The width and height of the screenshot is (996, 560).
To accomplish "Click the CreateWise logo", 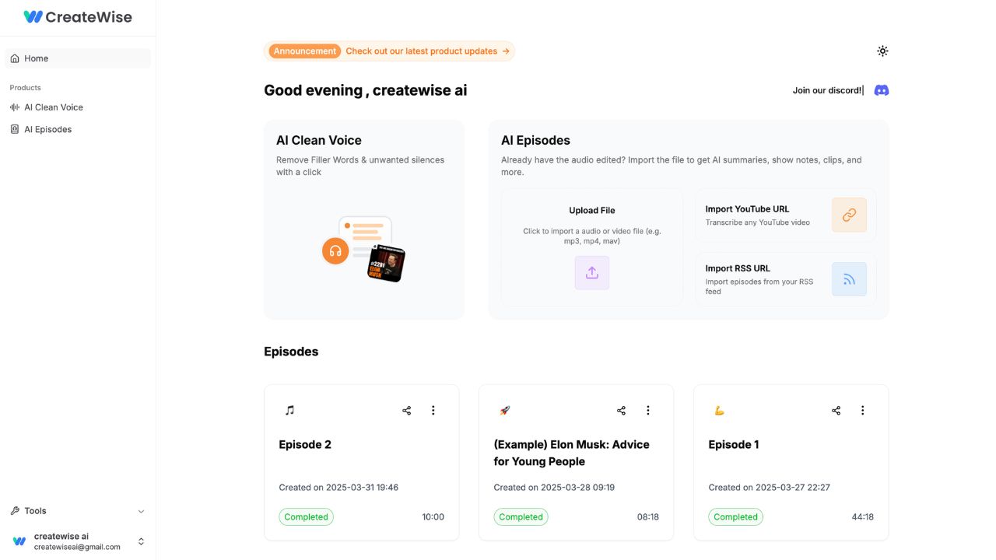I will [78, 16].
